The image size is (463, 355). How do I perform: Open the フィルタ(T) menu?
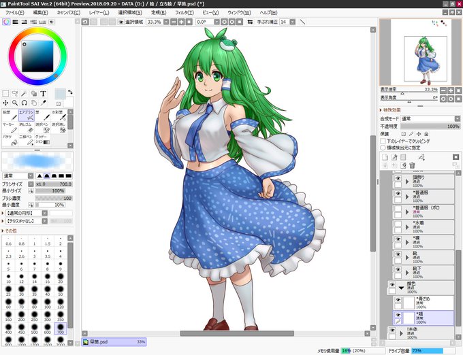tap(185, 13)
